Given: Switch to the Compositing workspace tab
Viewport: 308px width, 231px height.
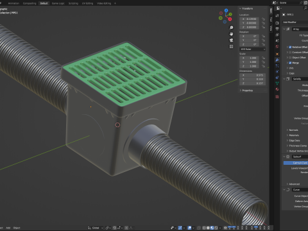Looking at the screenshot, I should (30, 3).
